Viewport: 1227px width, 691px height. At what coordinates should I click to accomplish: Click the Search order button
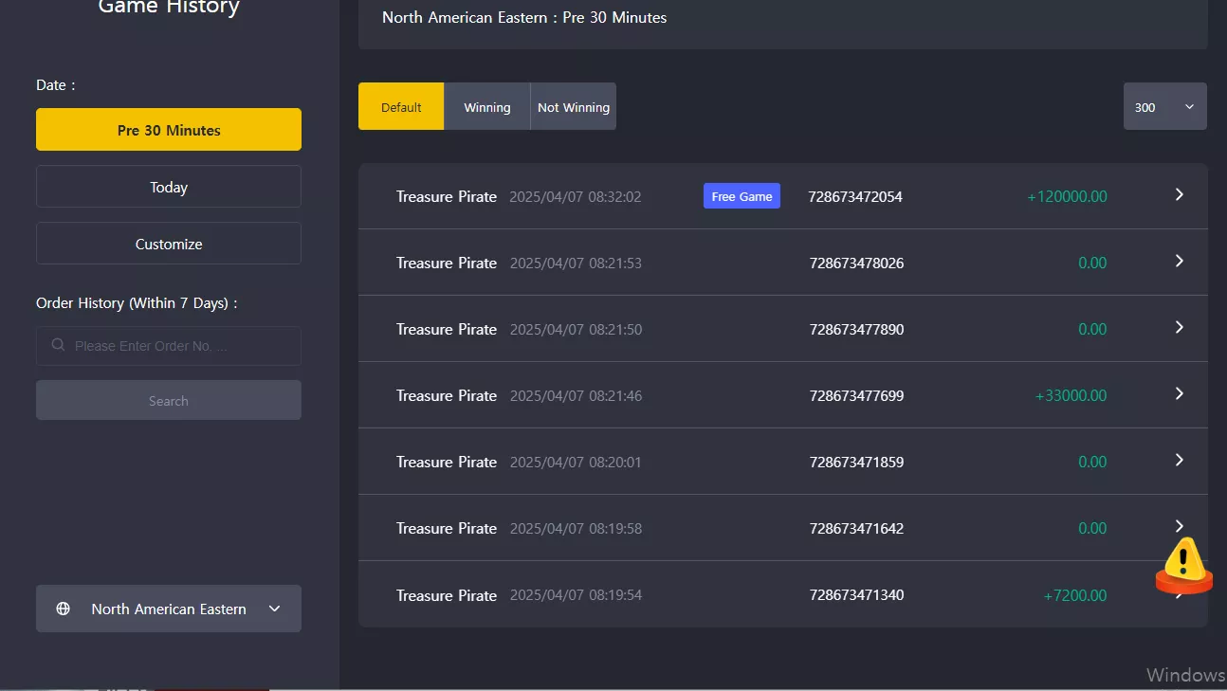point(169,400)
